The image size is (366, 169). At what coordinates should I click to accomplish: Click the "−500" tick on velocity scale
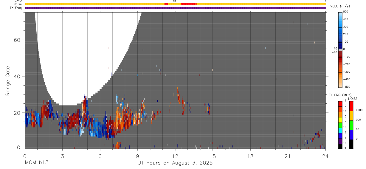[x=346, y=87]
